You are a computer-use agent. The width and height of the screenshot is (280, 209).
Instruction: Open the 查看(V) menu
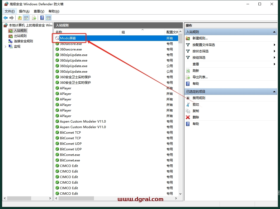point(39,11)
